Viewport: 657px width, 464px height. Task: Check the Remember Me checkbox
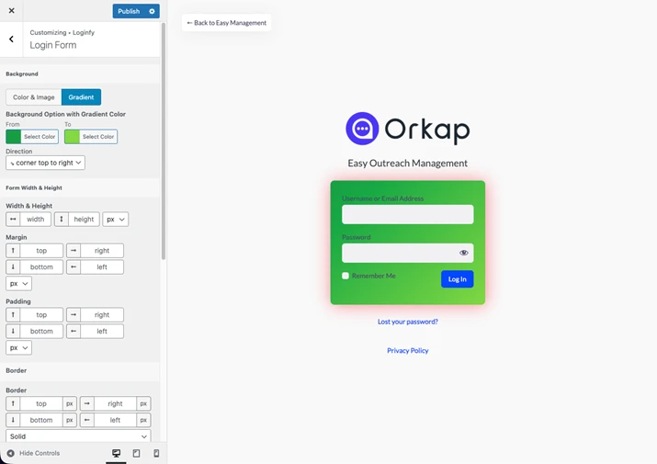point(345,276)
